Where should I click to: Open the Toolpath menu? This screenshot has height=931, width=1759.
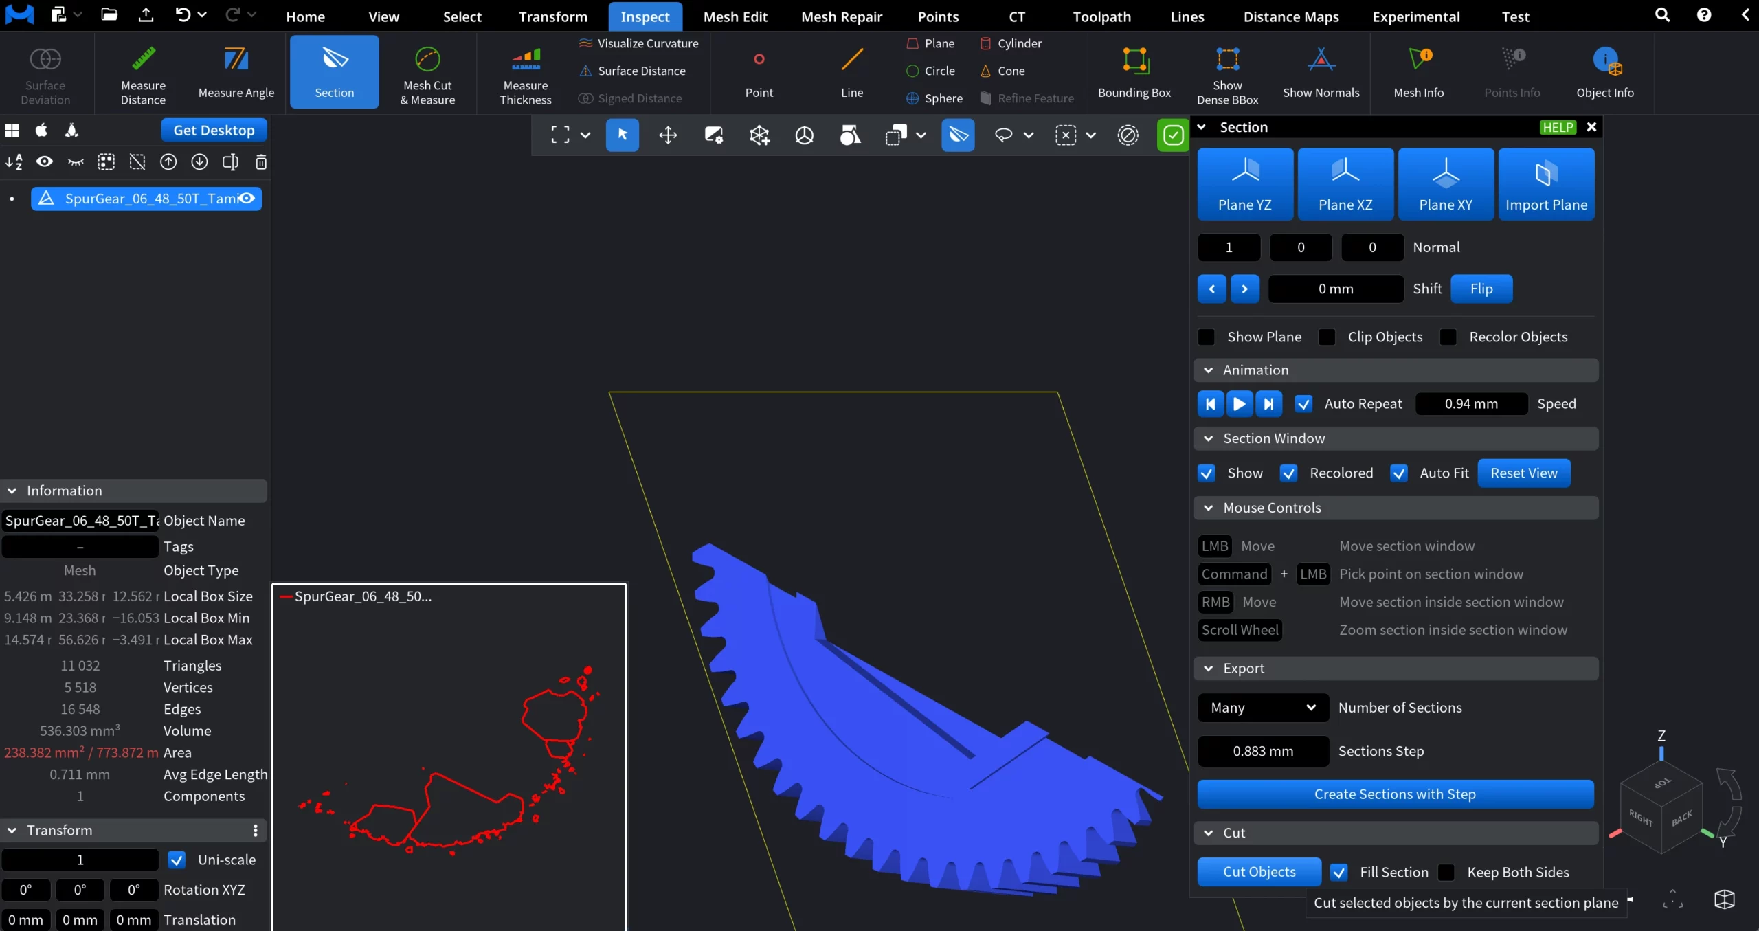click(x=1100, y=16)
